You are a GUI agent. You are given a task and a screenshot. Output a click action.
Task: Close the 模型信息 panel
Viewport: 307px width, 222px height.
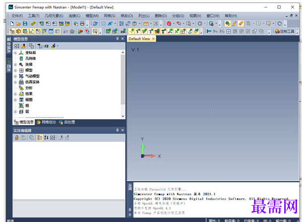[x=123, y=39]
